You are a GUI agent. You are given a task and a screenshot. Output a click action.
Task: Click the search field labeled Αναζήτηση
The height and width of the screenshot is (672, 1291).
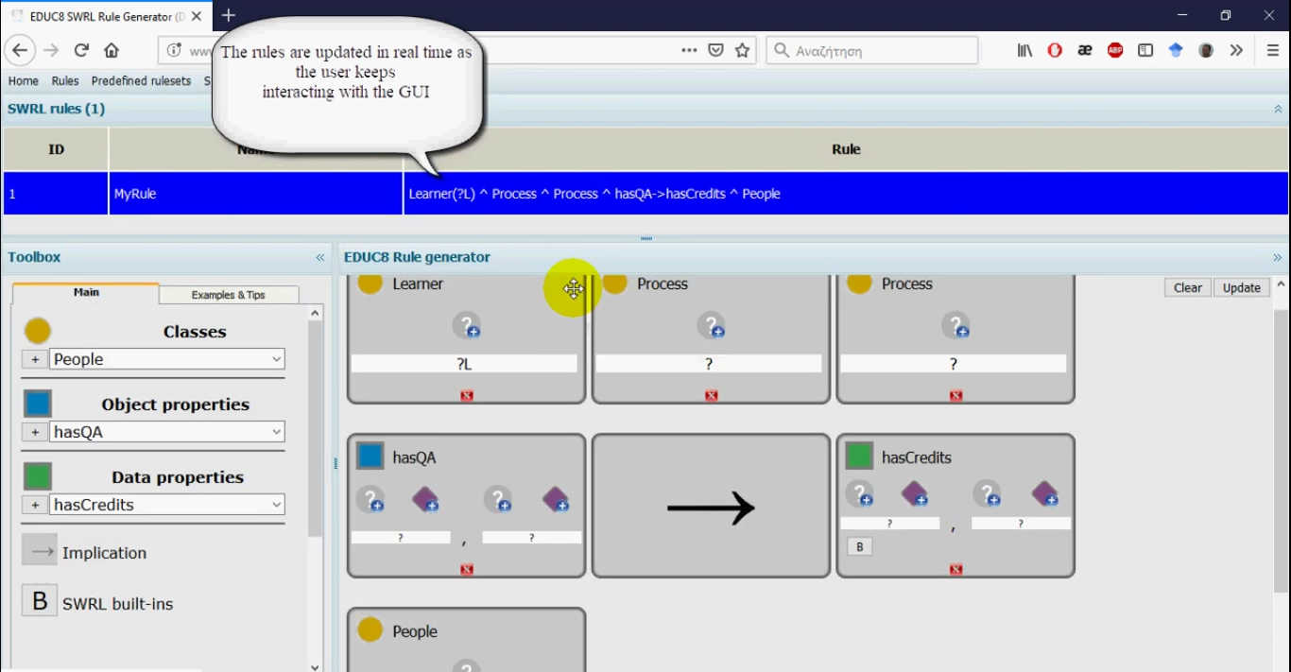(x=871, y=50)
